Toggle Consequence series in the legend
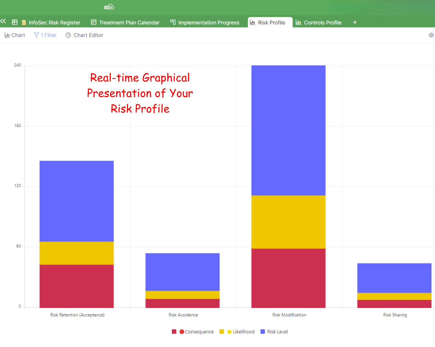Screen dimensions: 435x347 (199, 332)
